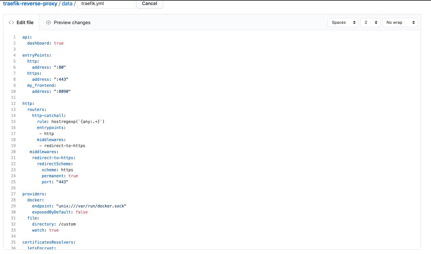Click the code brackets icon beside Edit file
Viewport: 431px width, 254px height.
[x=11, y=23]
